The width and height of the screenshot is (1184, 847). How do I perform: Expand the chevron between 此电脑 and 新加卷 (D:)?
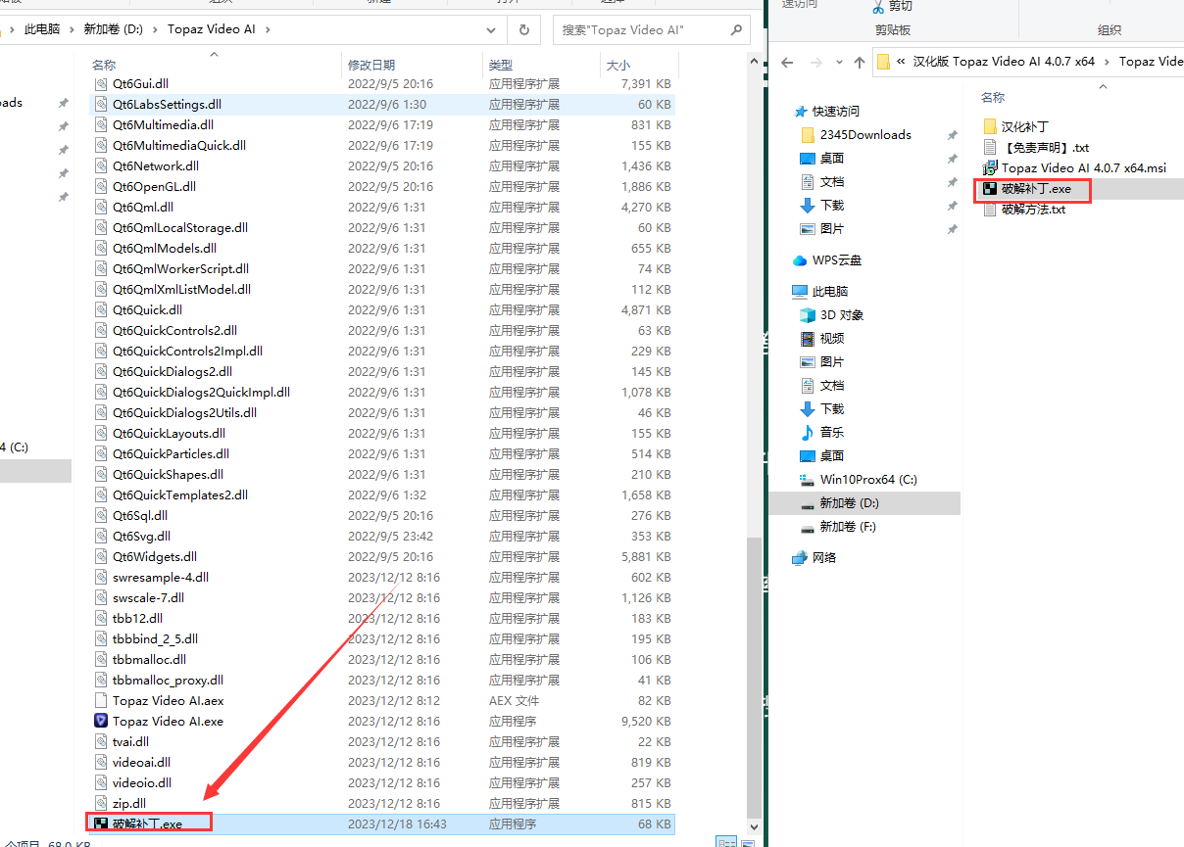pyautogui.click(x=71, y=29)
